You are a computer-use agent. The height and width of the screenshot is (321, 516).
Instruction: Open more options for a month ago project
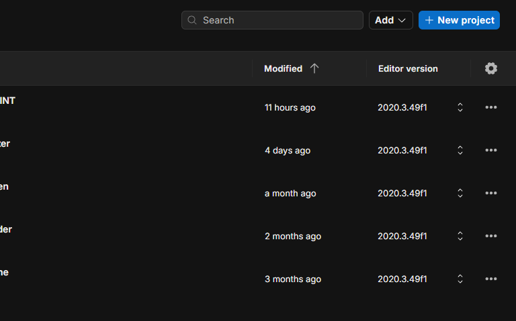(x=490, y=193)
